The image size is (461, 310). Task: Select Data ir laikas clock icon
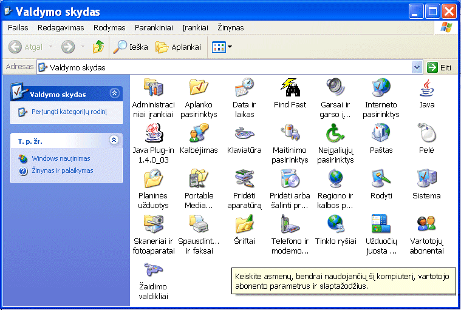[x=244, y=87]
